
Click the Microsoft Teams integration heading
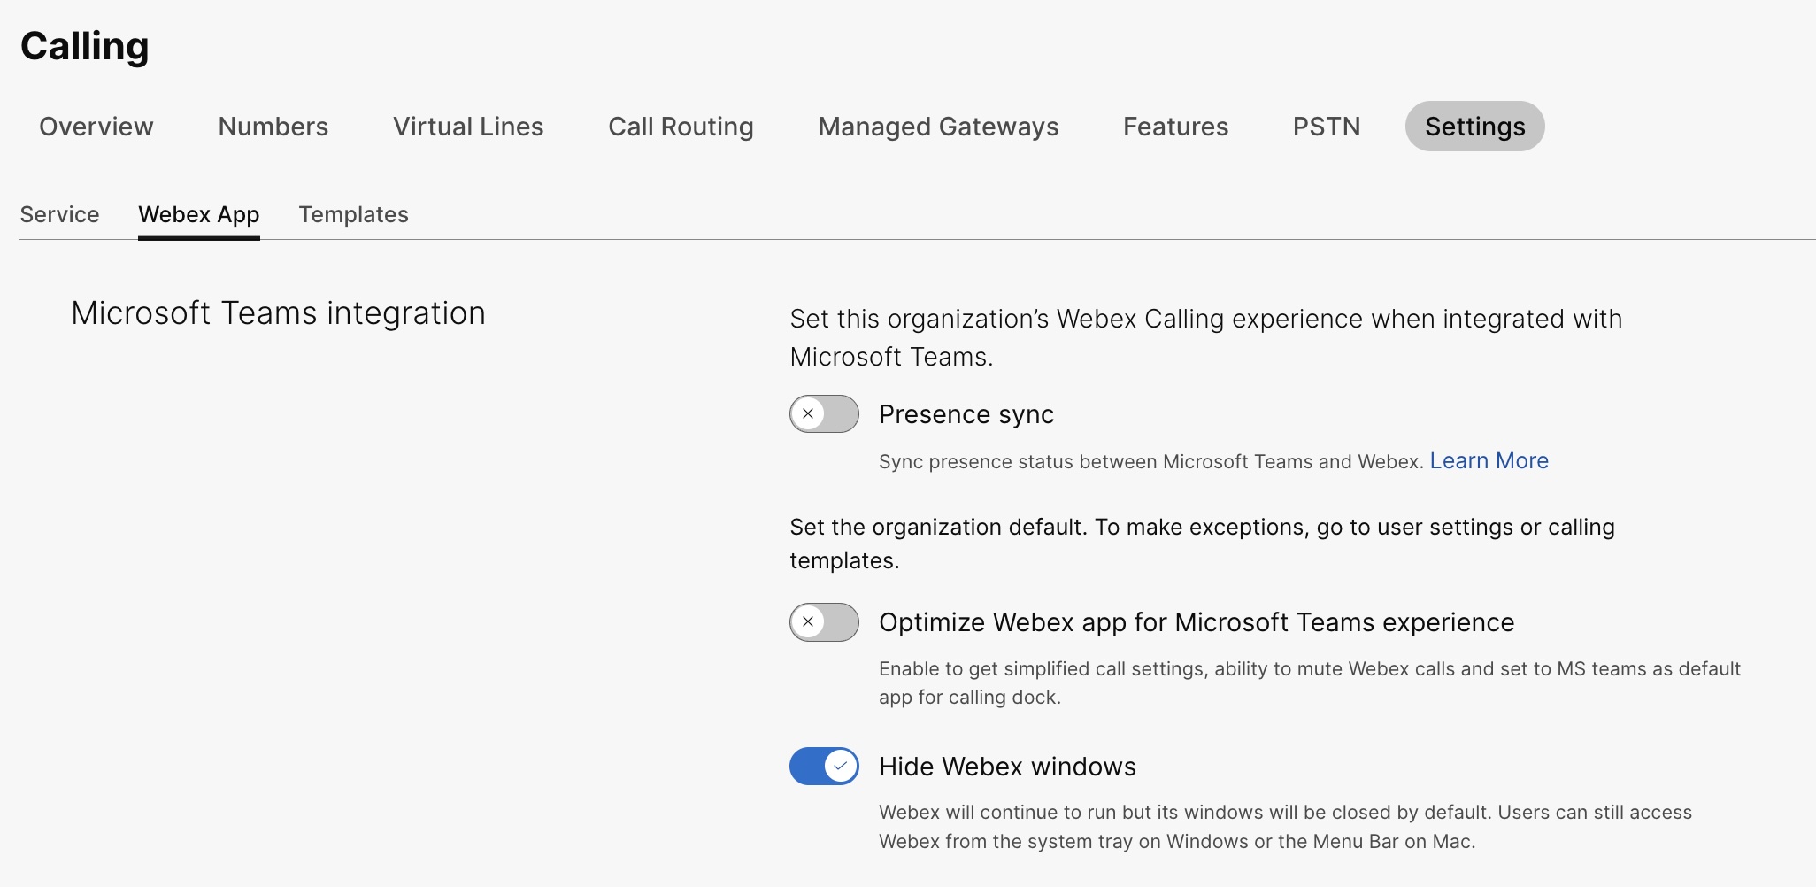[x=278, y=314]
